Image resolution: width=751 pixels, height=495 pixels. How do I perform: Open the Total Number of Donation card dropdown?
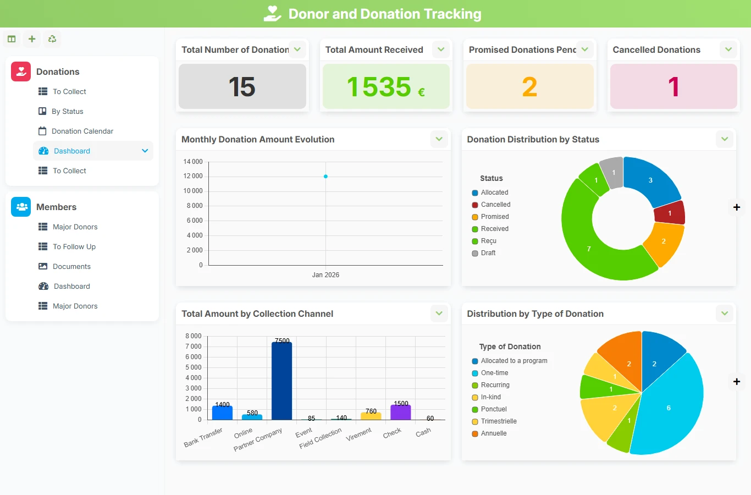[x=297, y=50]
